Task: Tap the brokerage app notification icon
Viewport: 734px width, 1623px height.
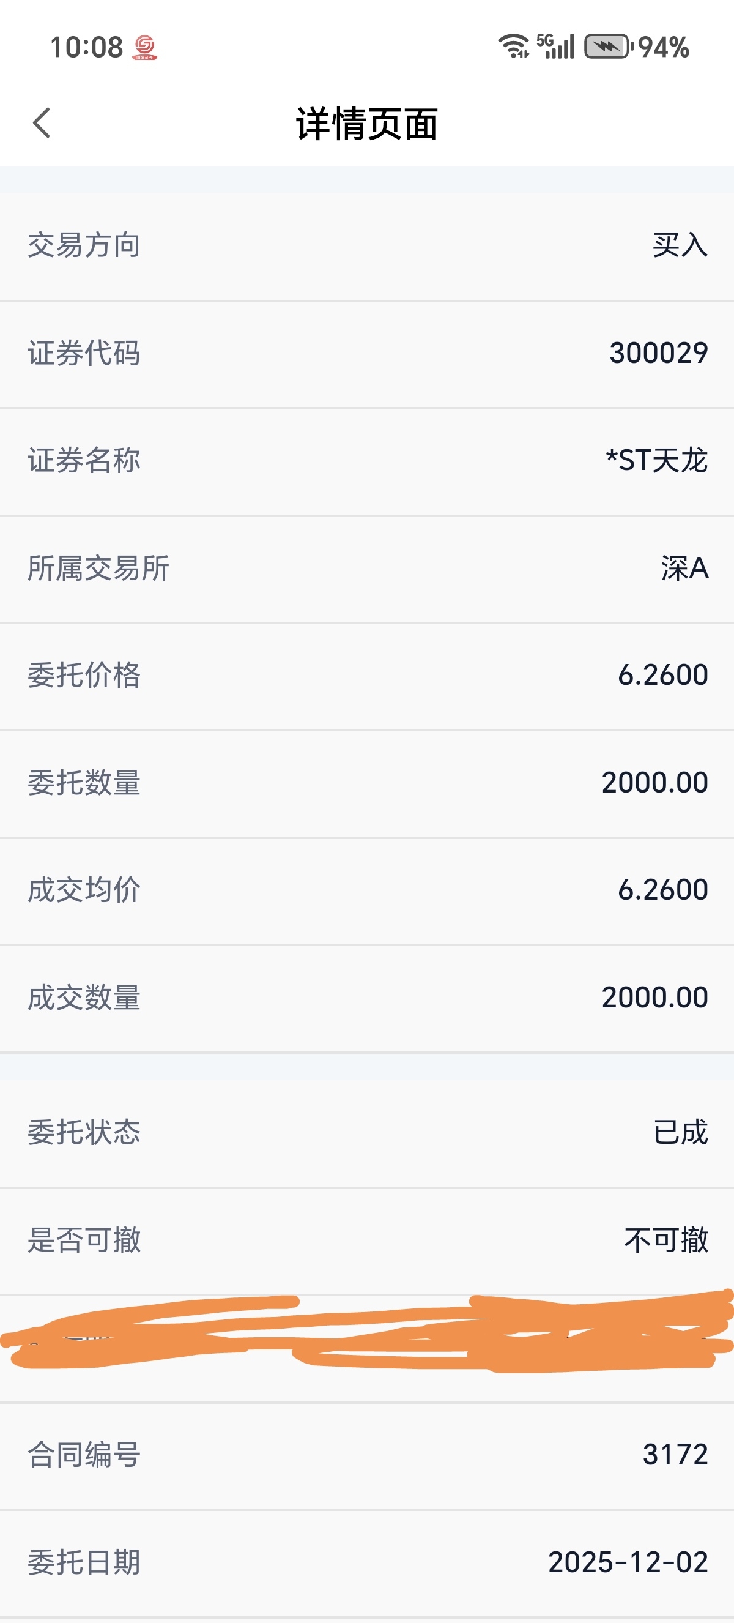Action: [145, 47]
